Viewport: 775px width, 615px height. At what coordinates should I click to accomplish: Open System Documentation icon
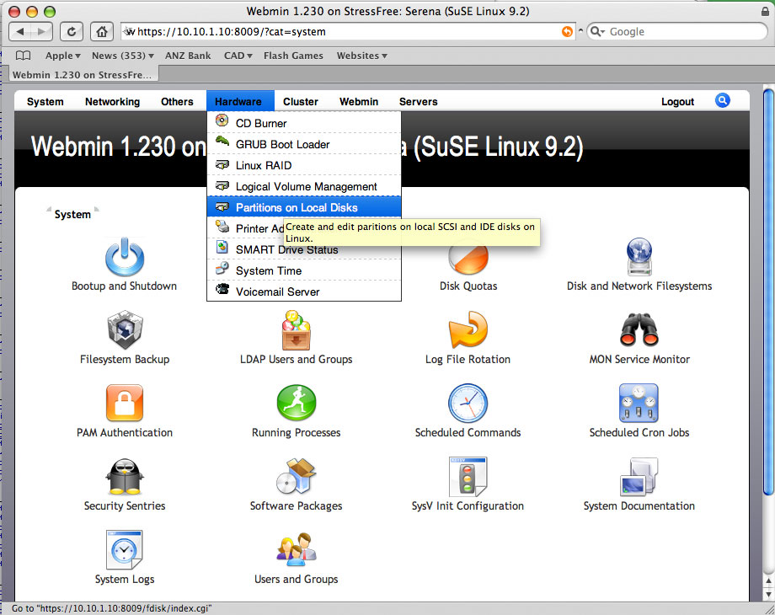pyautogui.click(x=639, y=477)
